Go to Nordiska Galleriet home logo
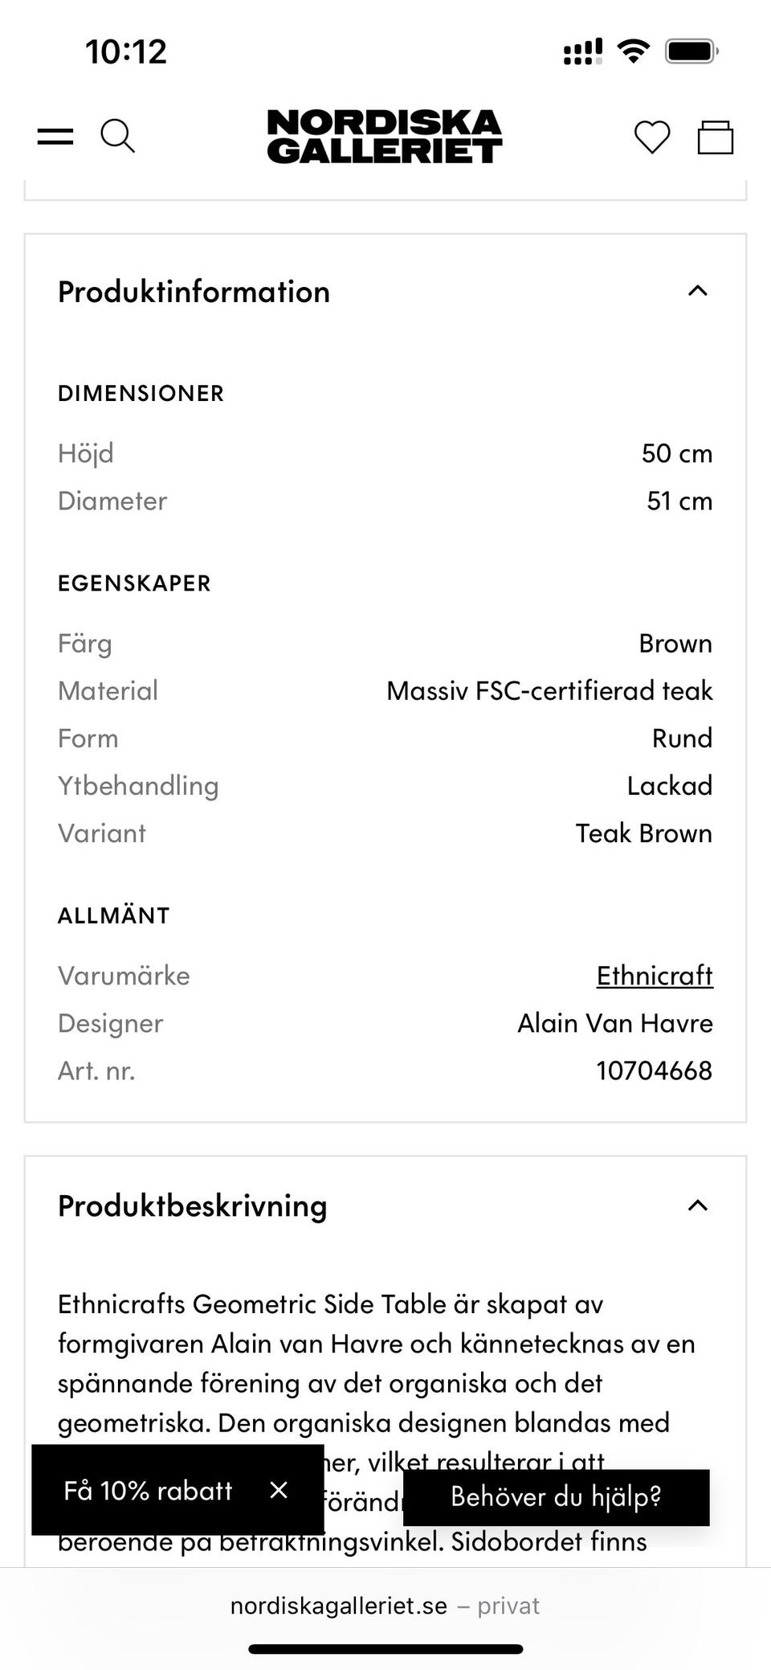Viewport: 771px width, 1670px height. [x=385, y=137]
